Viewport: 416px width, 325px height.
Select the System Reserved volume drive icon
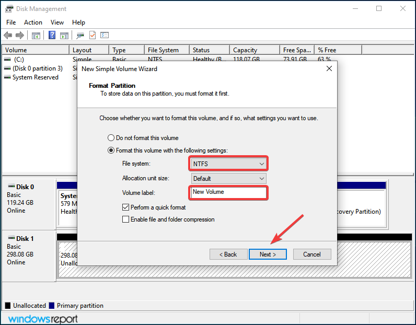point(7,77)
